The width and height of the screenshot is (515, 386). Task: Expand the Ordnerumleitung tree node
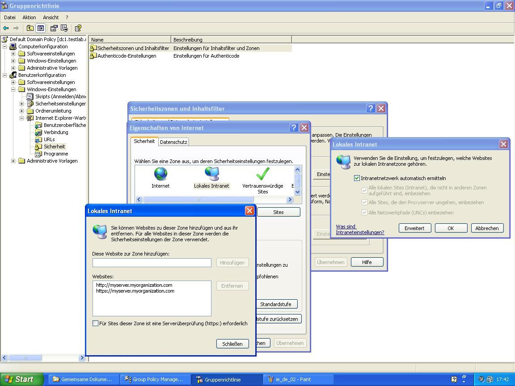pos(22,111)
